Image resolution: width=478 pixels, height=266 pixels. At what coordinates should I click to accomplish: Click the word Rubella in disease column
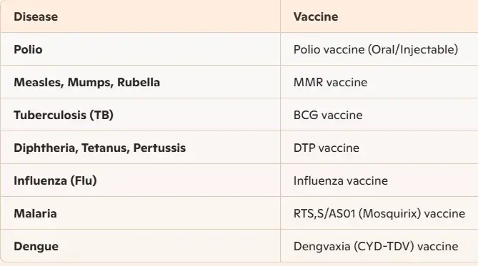coord(139,82)
